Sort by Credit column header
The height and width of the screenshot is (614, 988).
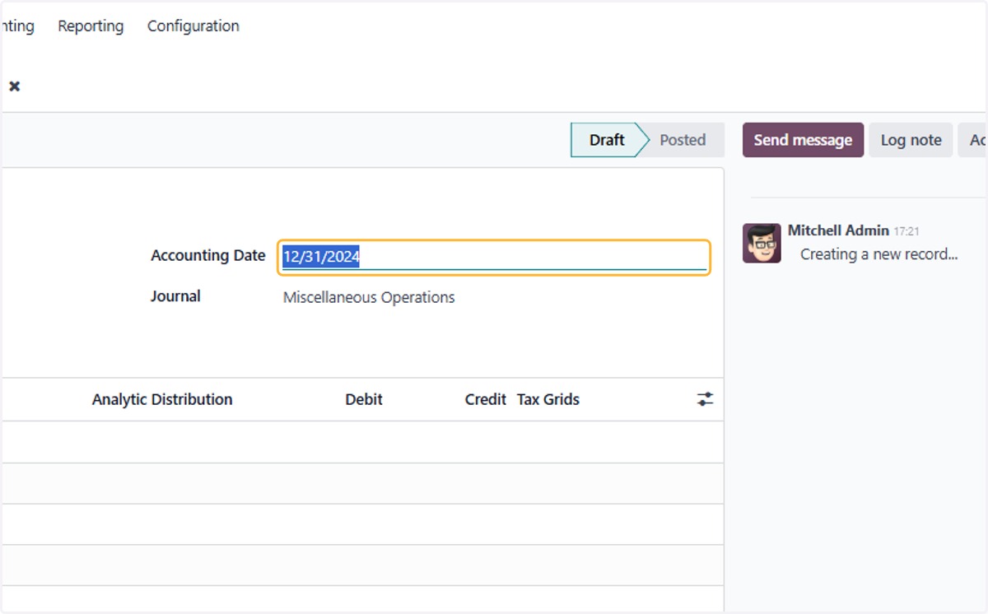[x=485, y=399]
